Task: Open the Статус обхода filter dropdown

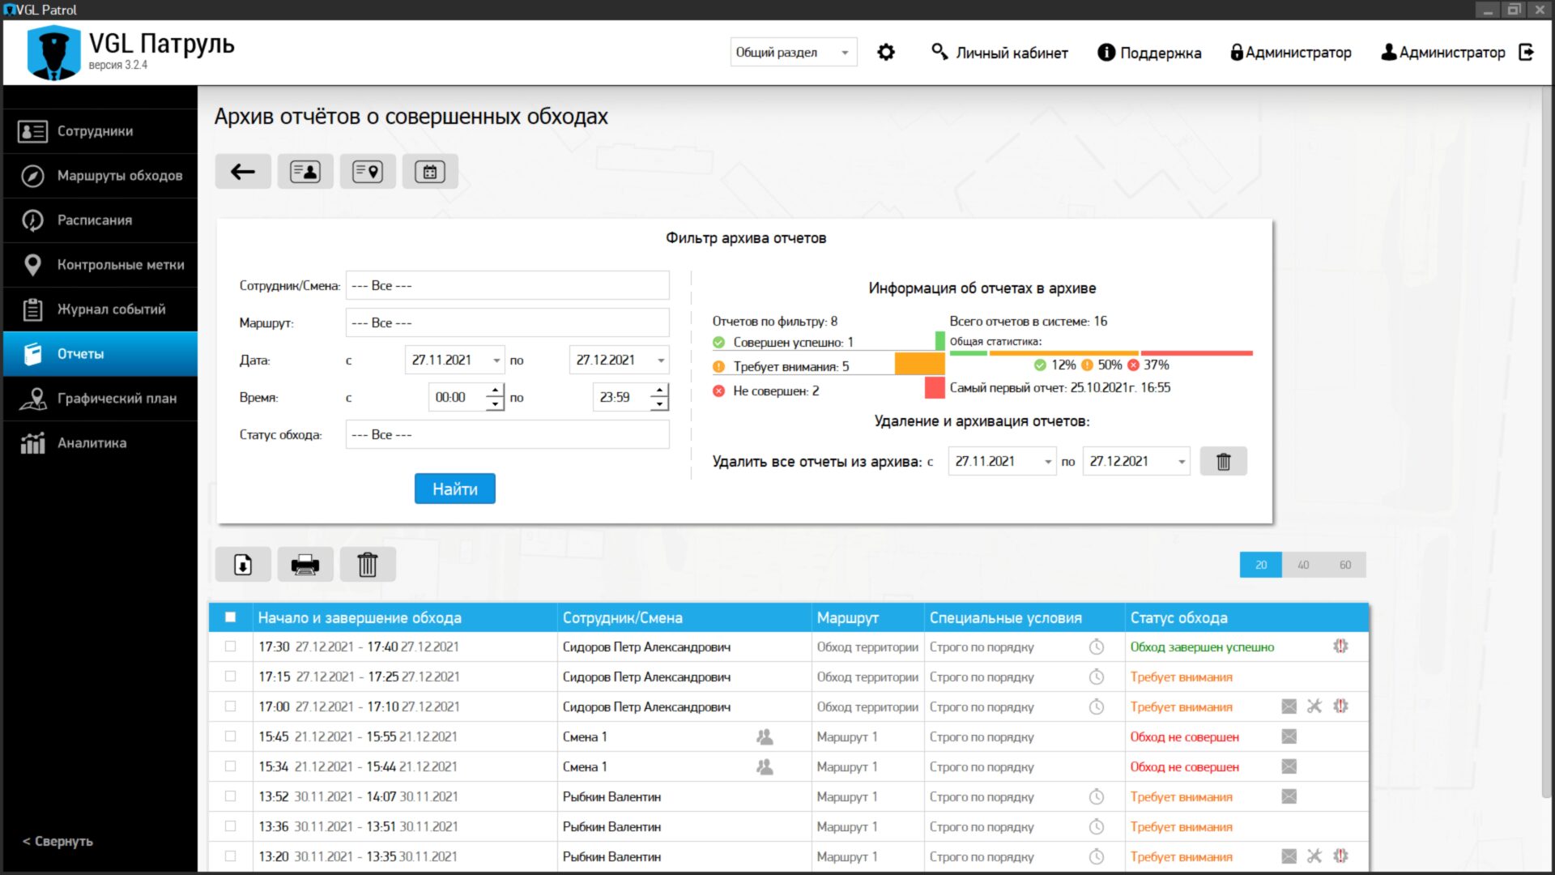Action: (508, 435)
